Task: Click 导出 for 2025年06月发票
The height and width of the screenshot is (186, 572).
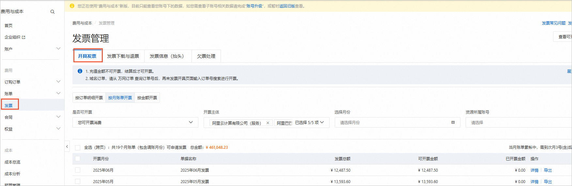Action: click(548, 170)
